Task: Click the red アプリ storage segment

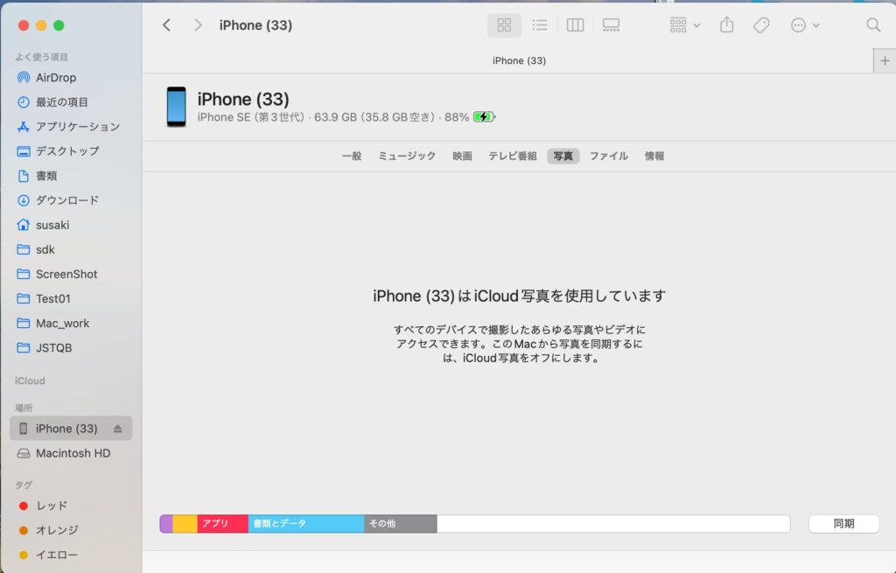Action: (223, 523)
